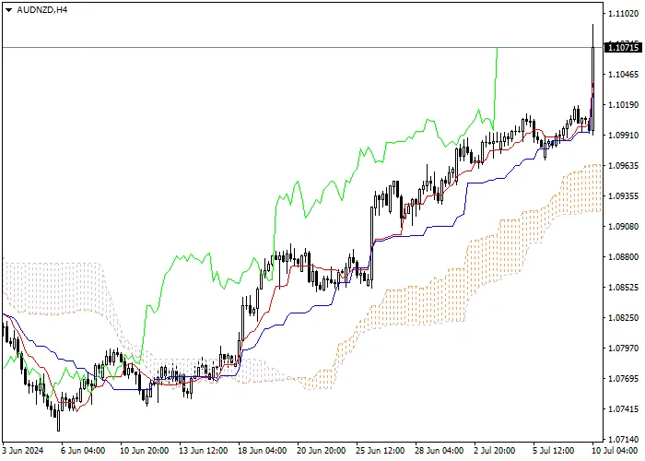Click the 25 Jun 12:00 time label

click(381, 451)
